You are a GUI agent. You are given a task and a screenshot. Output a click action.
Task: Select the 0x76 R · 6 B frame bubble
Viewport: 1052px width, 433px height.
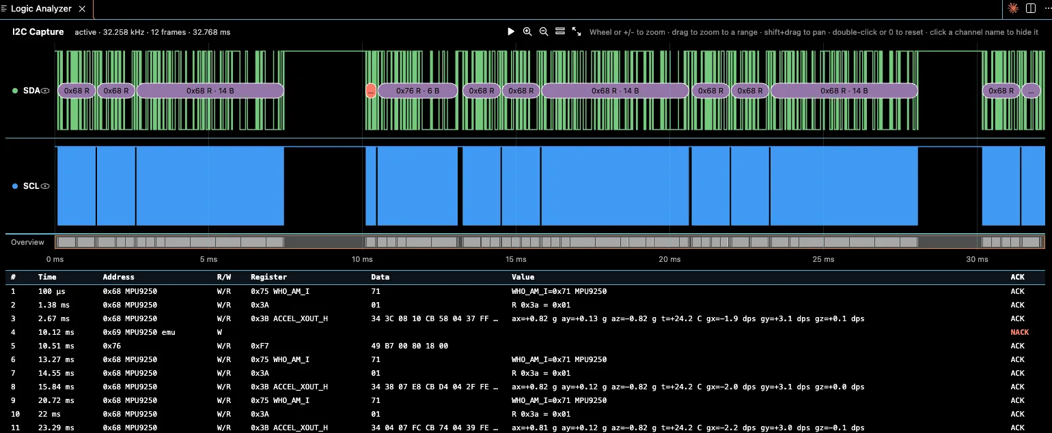(x=417, y=91)
